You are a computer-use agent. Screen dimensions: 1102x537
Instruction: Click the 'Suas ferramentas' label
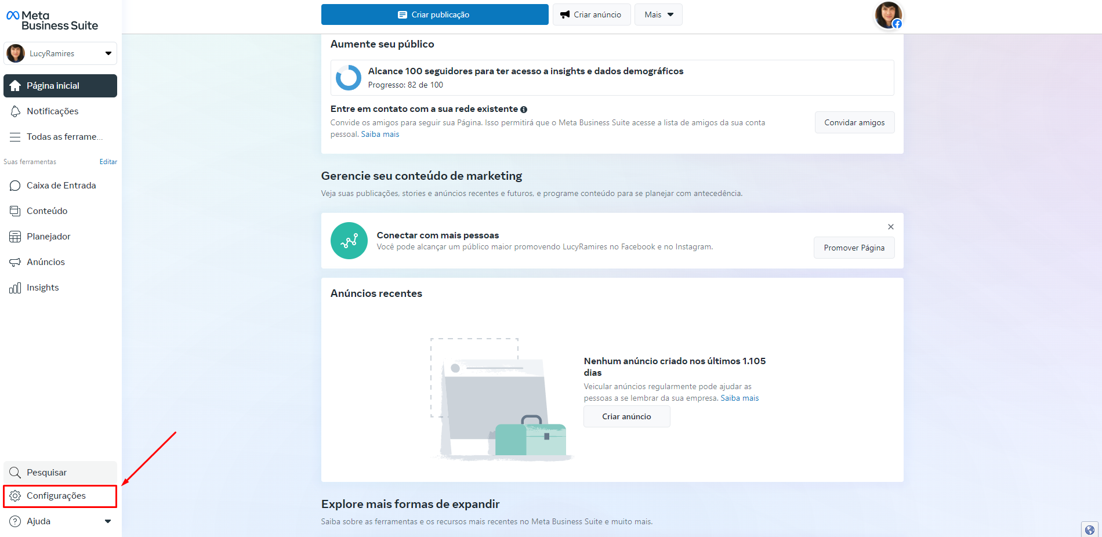point(30,162)
